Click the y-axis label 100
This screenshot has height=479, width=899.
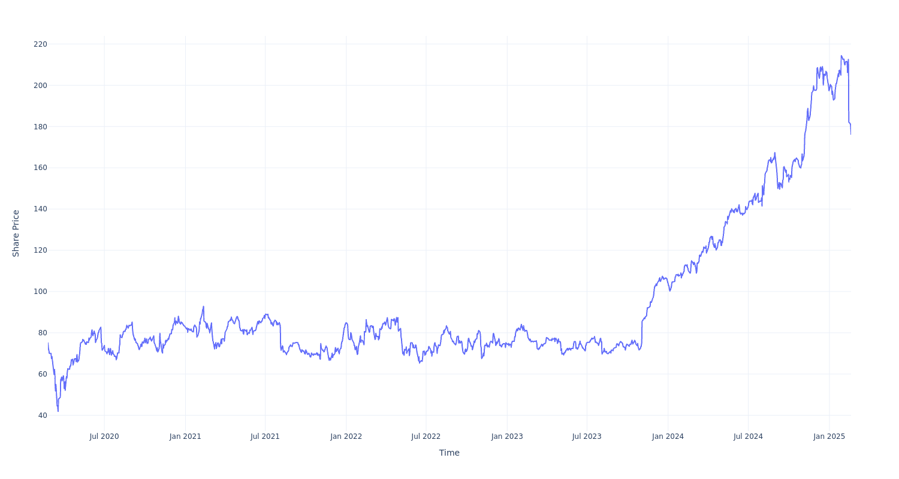40,292
